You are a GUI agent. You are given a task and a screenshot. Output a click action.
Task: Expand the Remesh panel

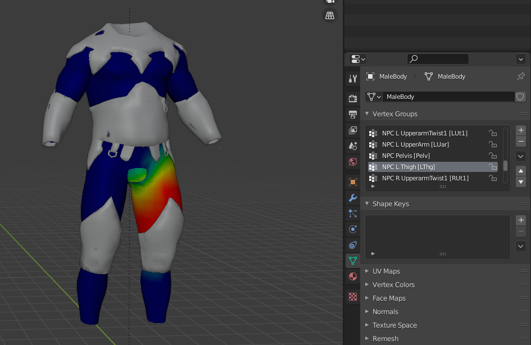click(x=367, y=339)
